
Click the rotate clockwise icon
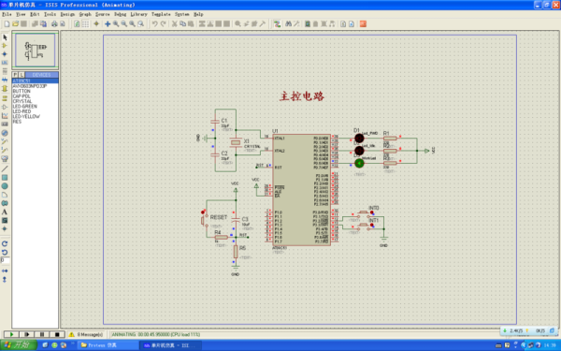(x=5, y=243)
